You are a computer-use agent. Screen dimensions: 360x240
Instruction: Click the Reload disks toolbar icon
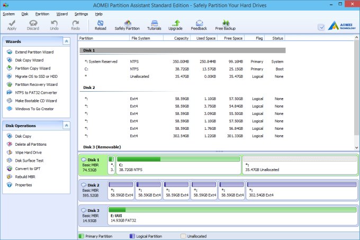[x=101, y=24]
